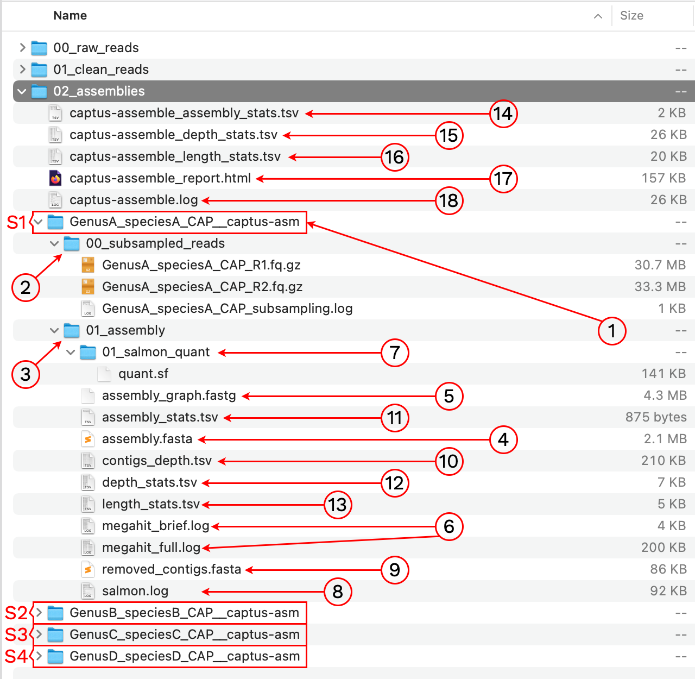Expand the 01_clean_reads folder chevron
The height and width of the screenshot is (679, 695).
tap(22, 70)
